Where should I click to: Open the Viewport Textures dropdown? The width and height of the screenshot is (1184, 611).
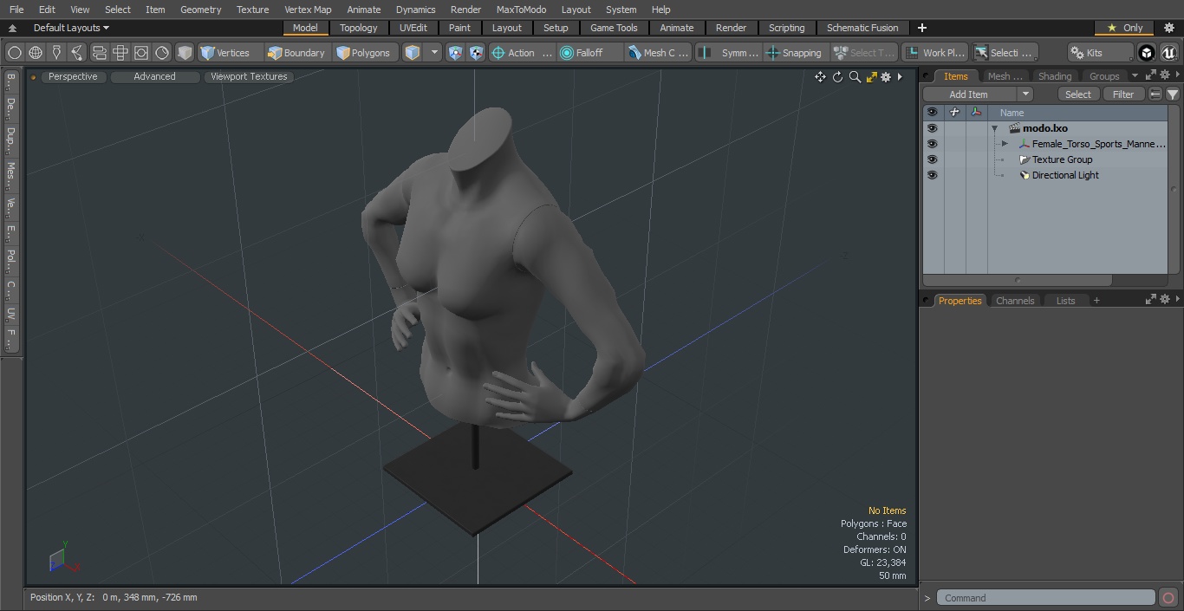(x=249, y=76)
